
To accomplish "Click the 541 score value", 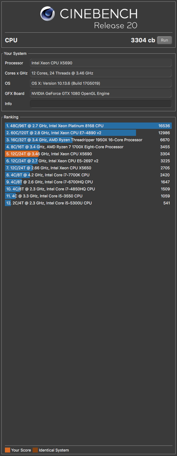I will 166,203.
